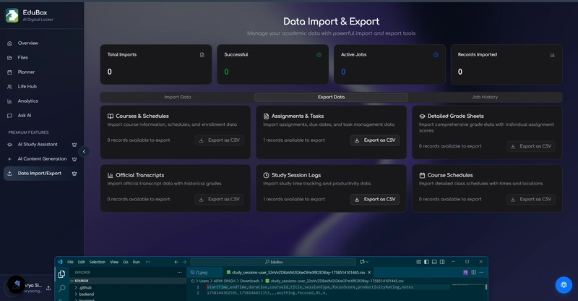Collapse the EDUBOX root folder

[82, 281]
